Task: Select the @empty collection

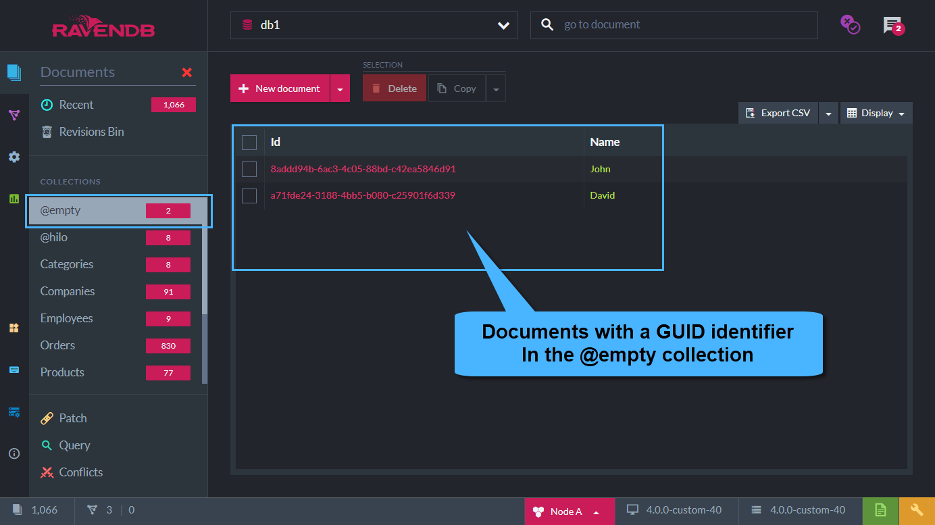Action: coord(118,211)
